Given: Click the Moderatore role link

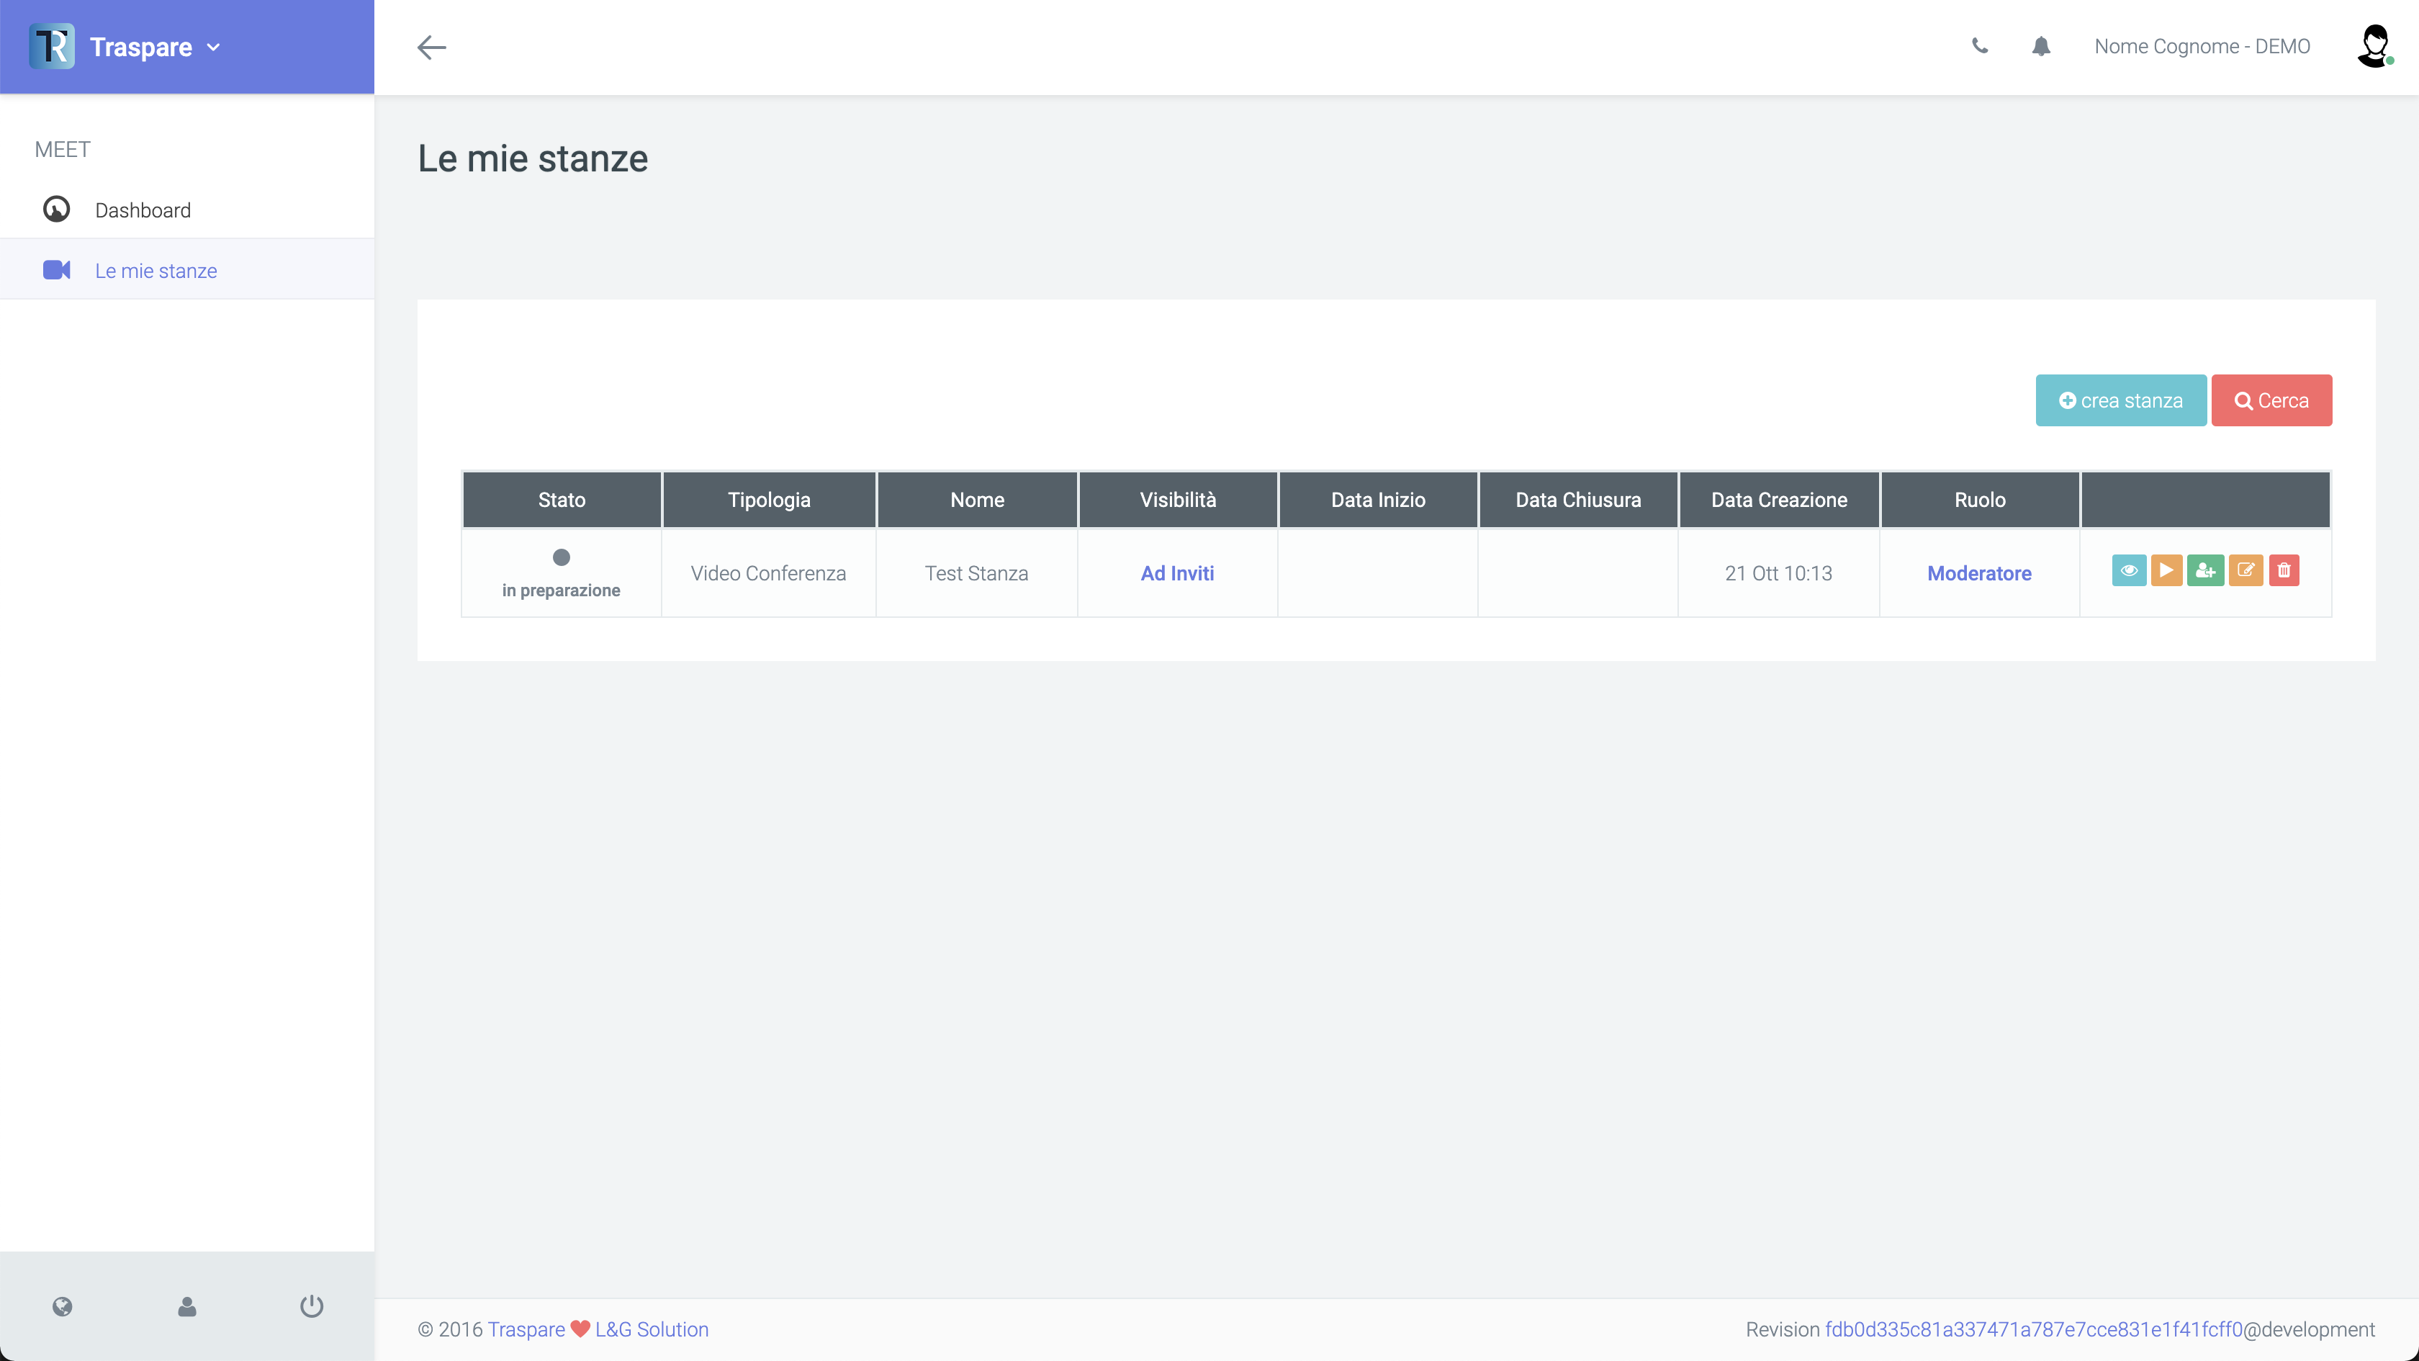Looking at the screenshot, I should point(1978,573).
